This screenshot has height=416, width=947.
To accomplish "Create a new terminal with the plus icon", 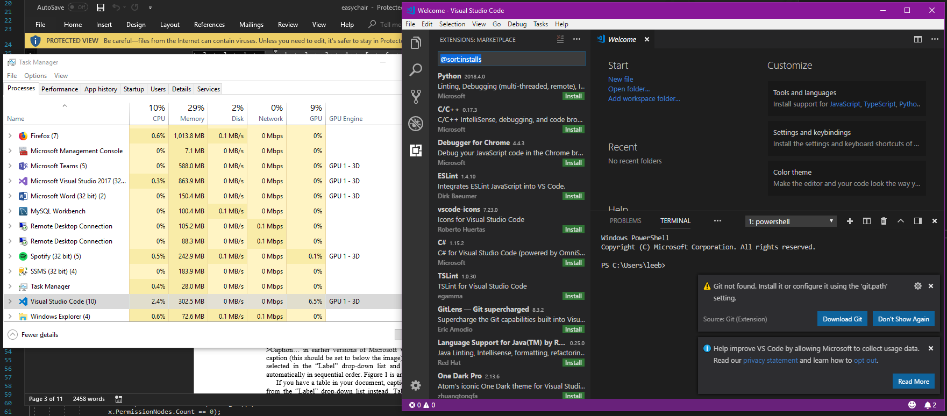I will pos(850,221).
